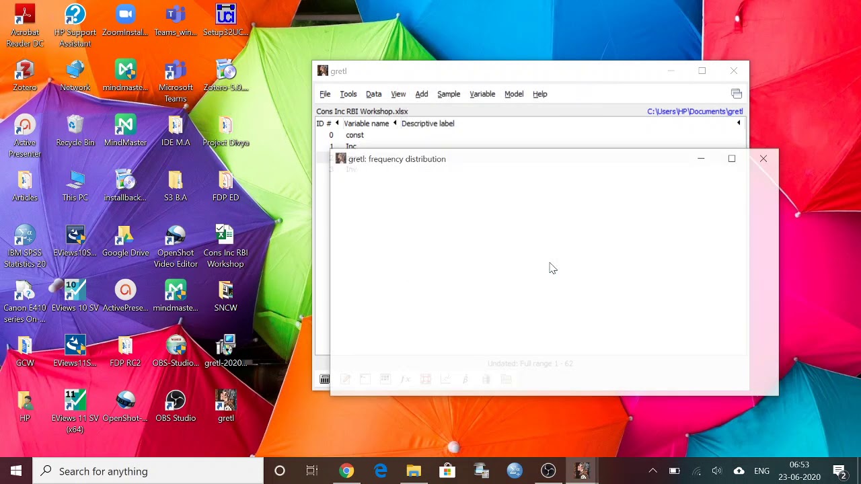
Task: Show hidden system tray icons
Action: [x=652, y=471]
